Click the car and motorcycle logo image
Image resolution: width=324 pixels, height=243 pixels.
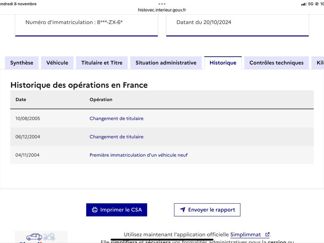(x=41, y=237)
